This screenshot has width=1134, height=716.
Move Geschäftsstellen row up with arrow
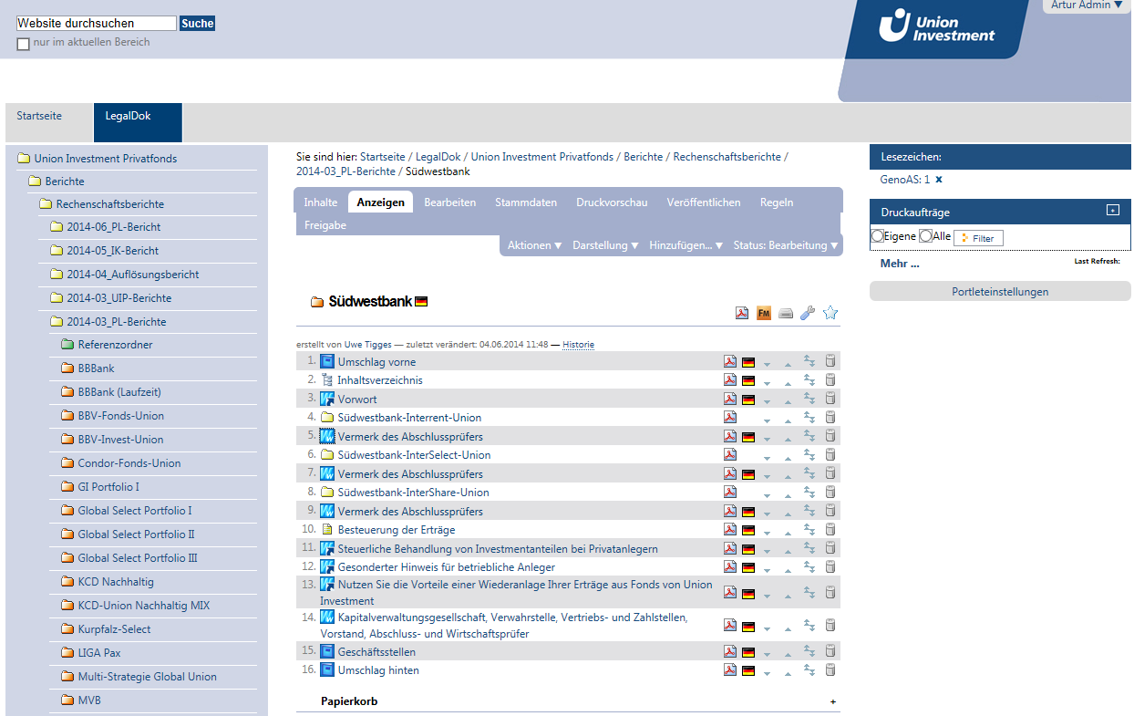788,654
